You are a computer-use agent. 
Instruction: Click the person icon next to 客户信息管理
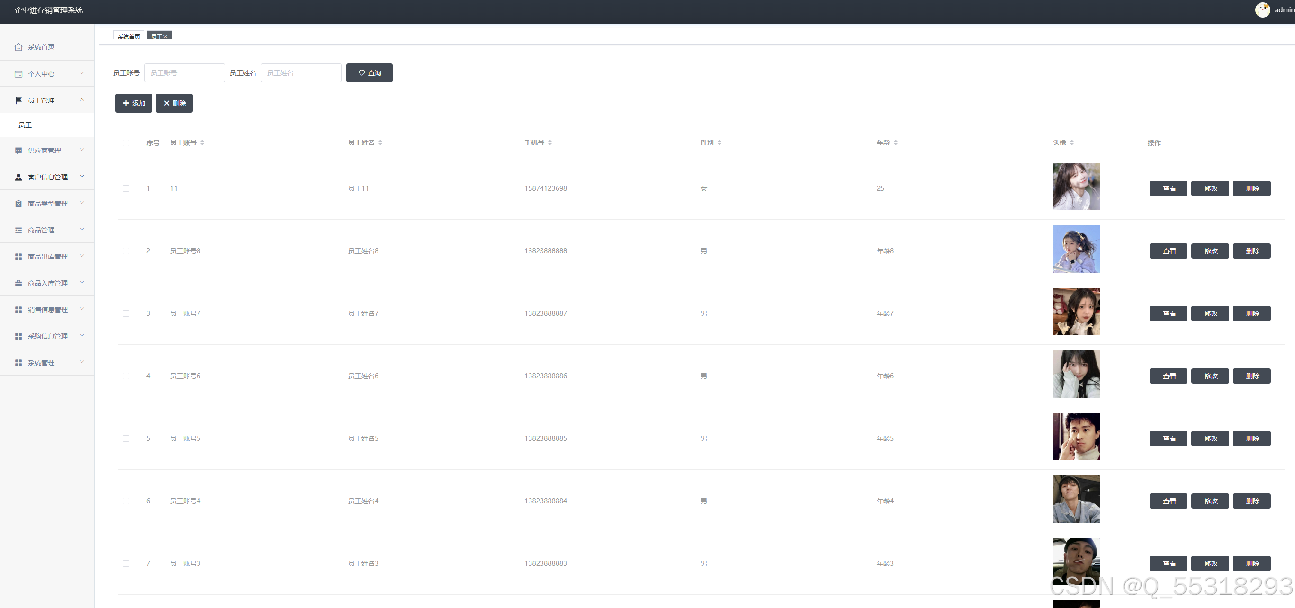[x=18, y=177]
